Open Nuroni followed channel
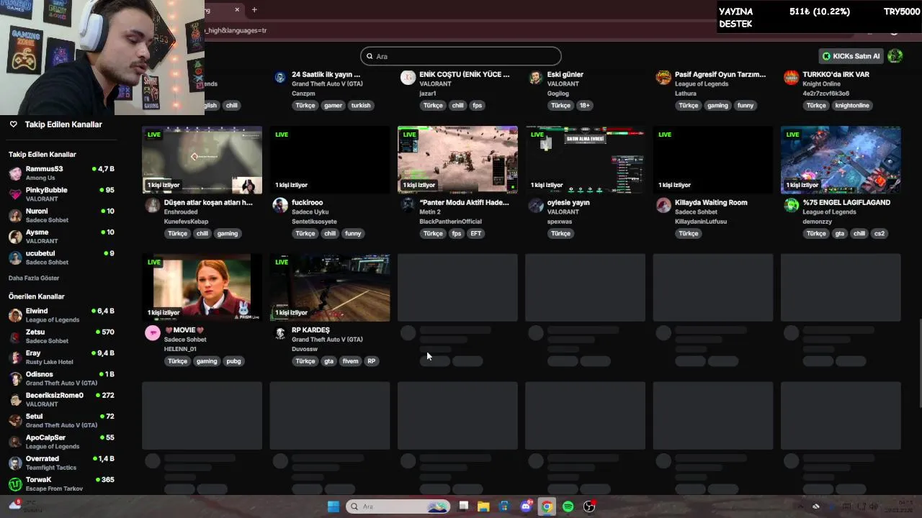 coord(61,215)
